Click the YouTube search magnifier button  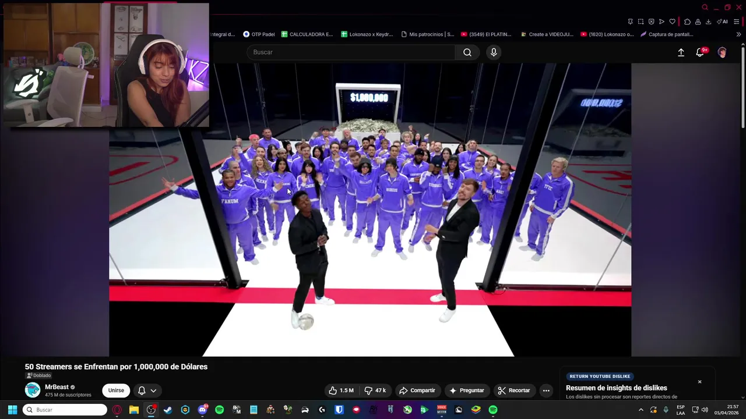(467, 52)
